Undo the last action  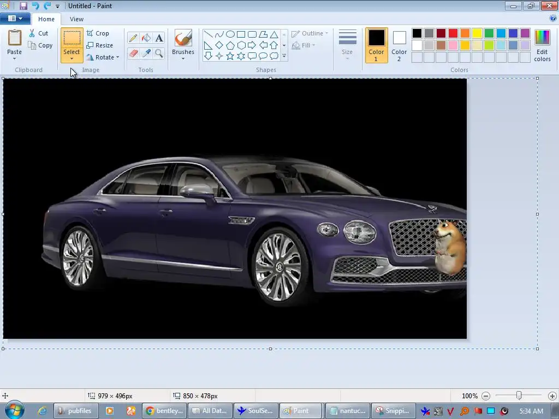pyautogui.click(x=35, y=5)
